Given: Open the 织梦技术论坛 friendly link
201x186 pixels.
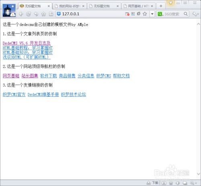Looking at the screenshot, I should (x=74, y=95).
